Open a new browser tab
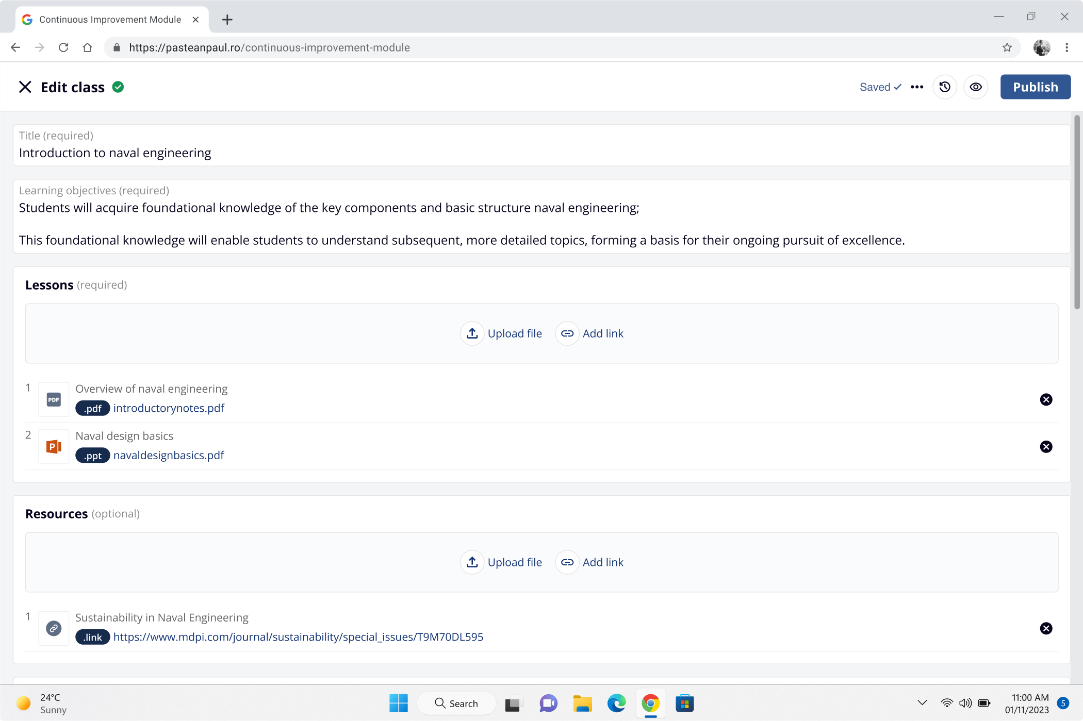1083x721 pixels. point(227,20)
